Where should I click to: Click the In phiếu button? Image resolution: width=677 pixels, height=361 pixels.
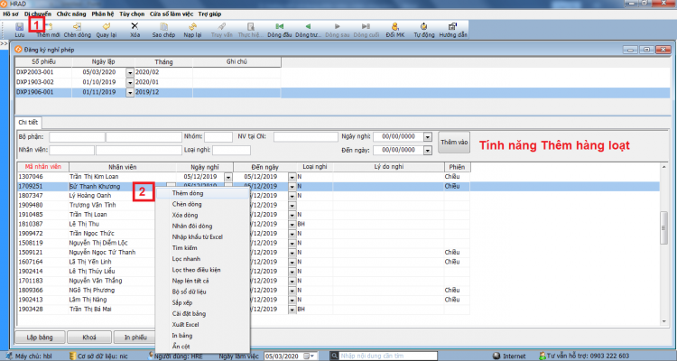coord(134,338)
